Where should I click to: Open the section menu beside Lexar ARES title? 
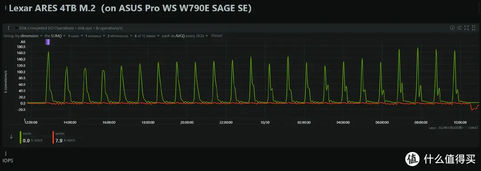5,8
